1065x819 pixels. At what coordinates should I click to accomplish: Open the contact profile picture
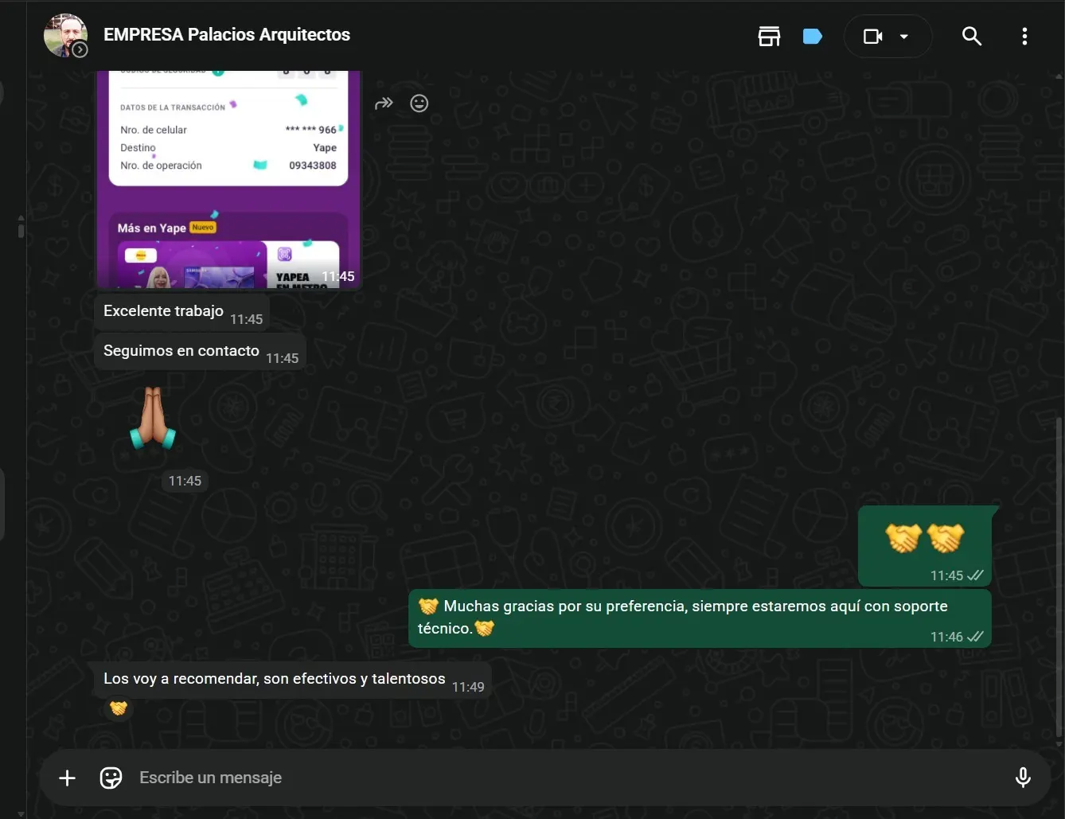pos(65,35)
